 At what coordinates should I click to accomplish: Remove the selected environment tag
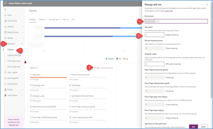[x=158, y=21]
